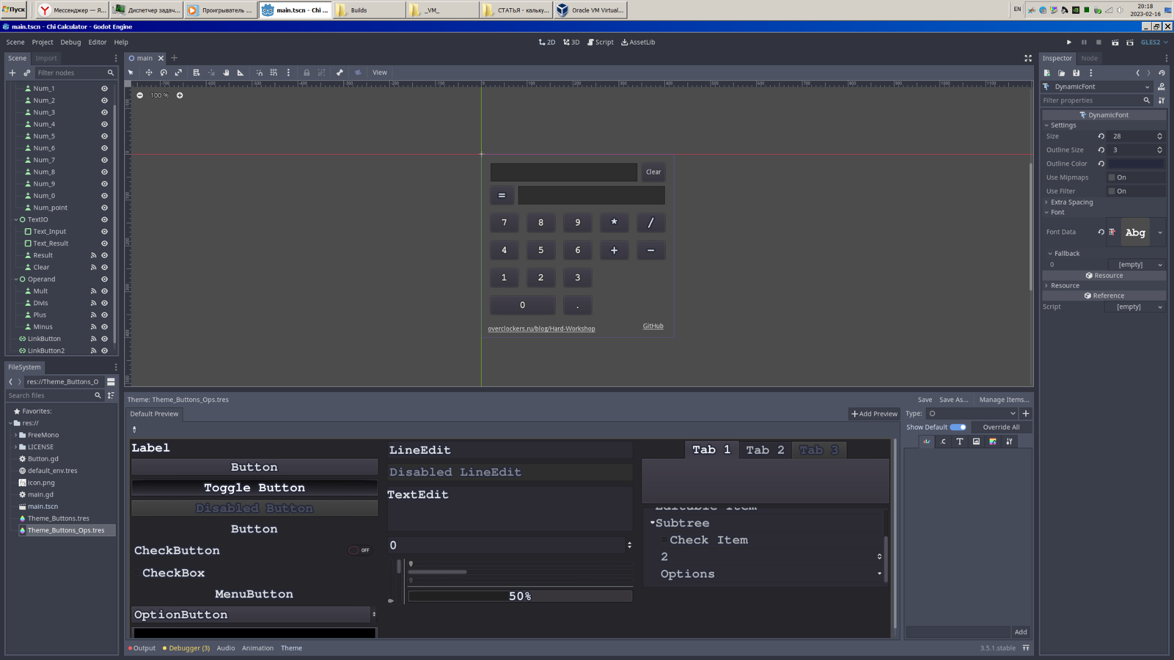
Task: Click the lock selected node icon
Action: [307, 73]
